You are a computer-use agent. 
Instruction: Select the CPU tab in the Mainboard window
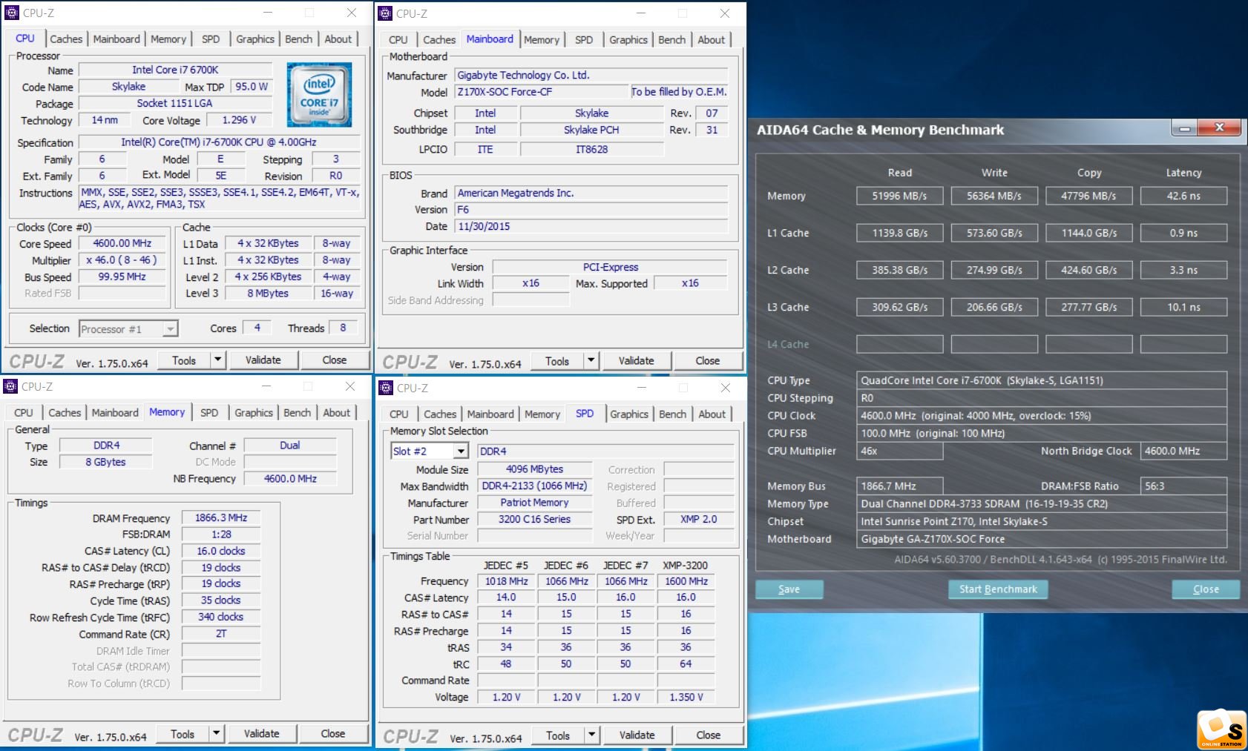398,40
